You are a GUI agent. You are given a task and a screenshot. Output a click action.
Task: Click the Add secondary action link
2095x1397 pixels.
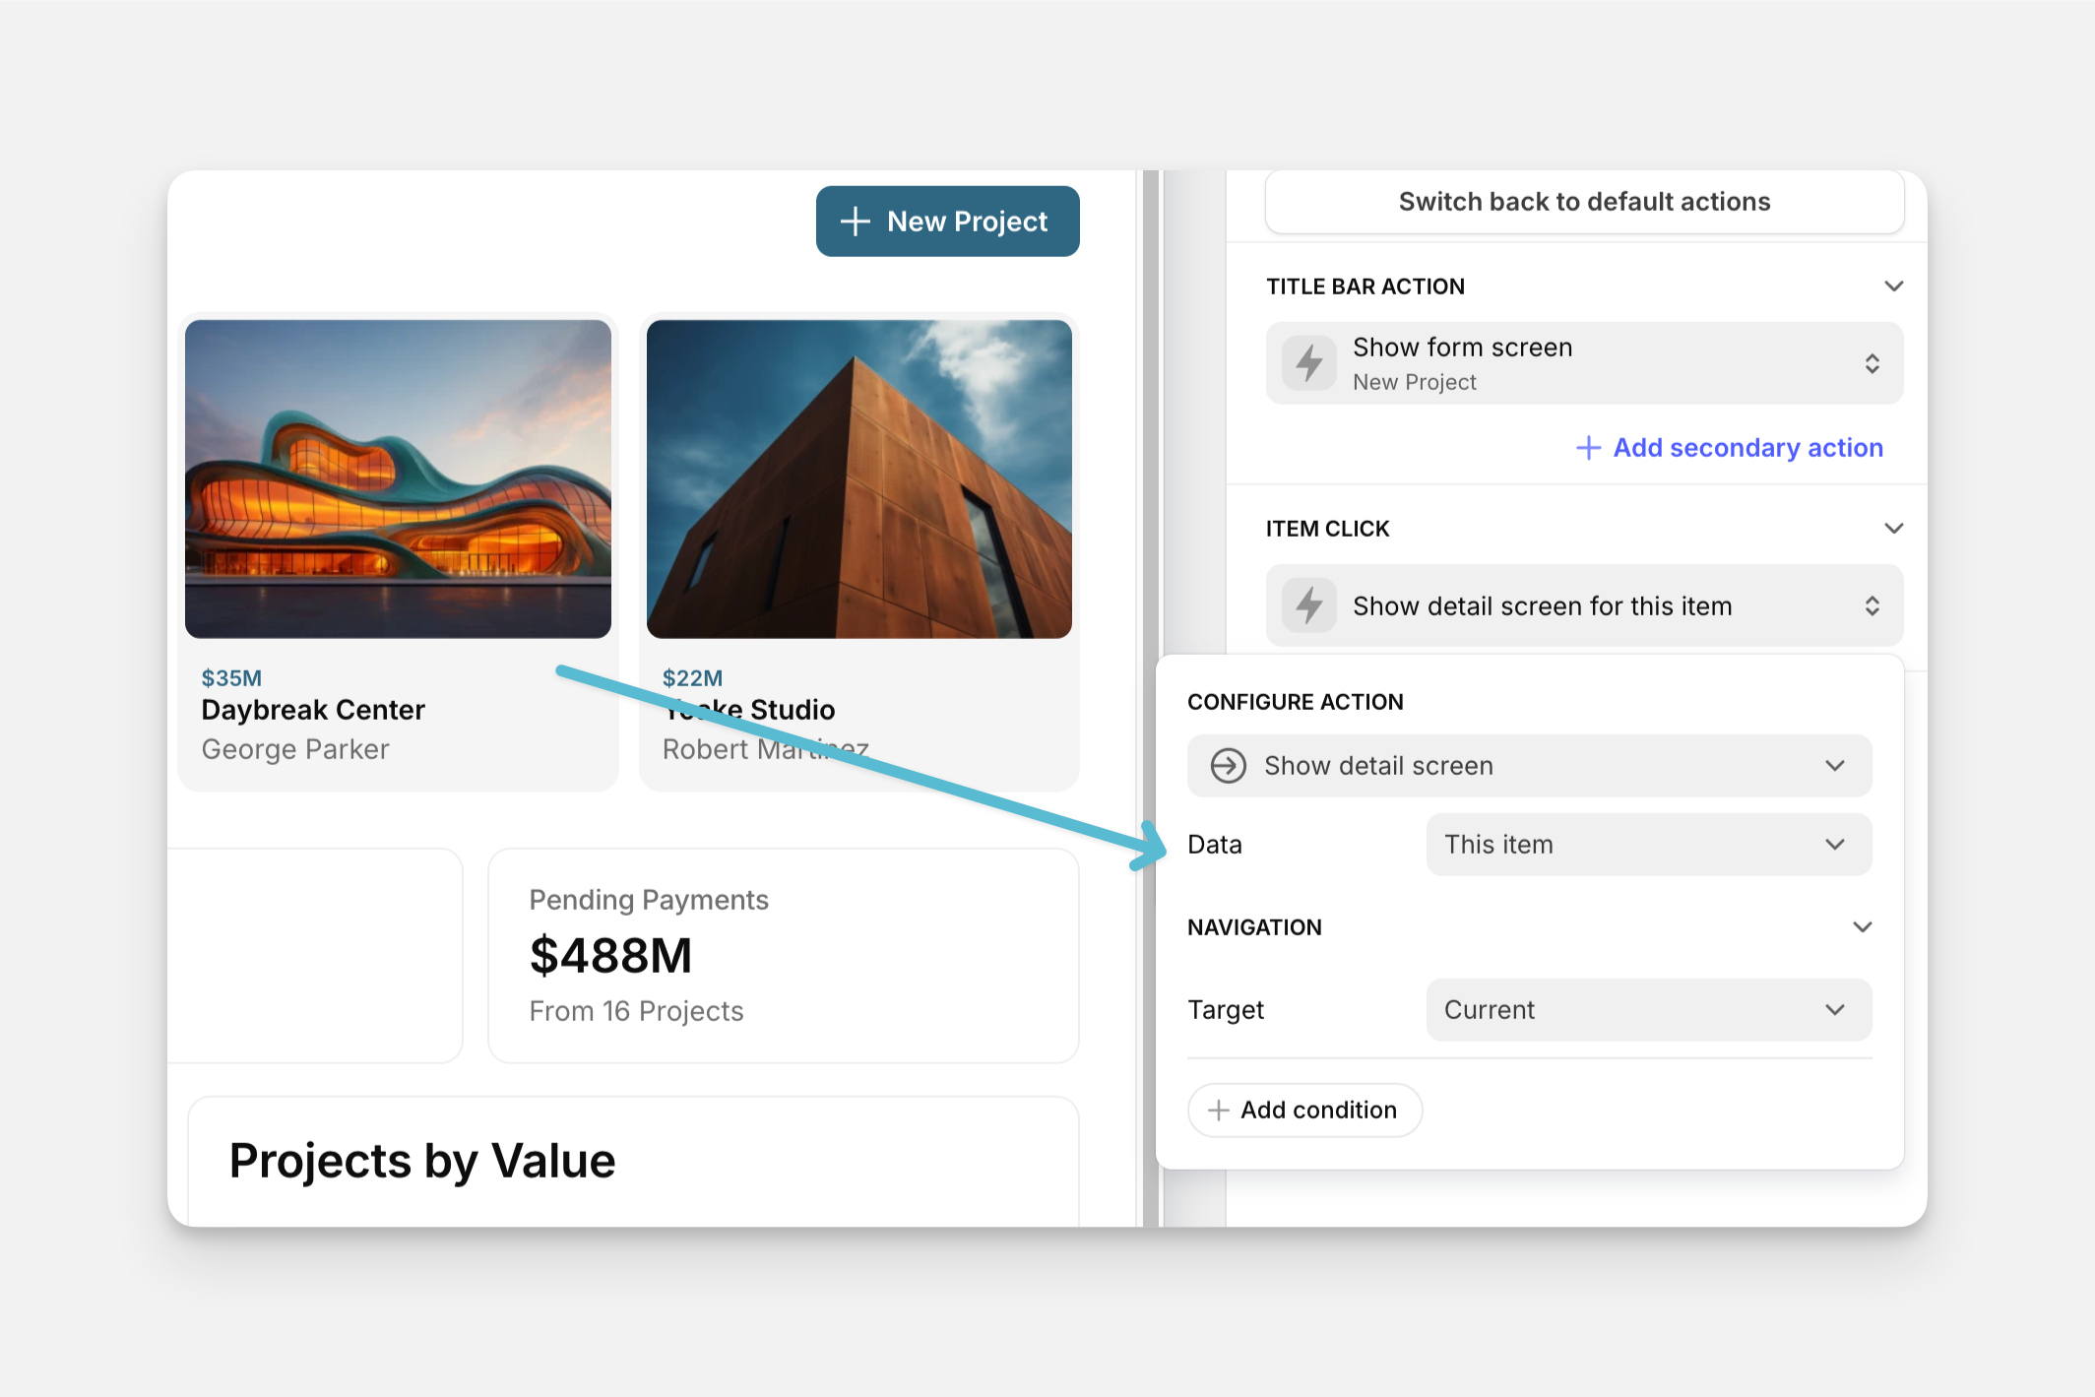1746,448
